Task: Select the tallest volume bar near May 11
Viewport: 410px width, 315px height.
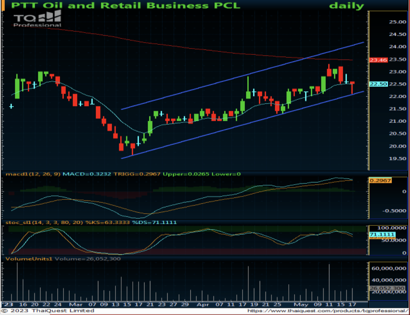Action: (x=329, y=282)
